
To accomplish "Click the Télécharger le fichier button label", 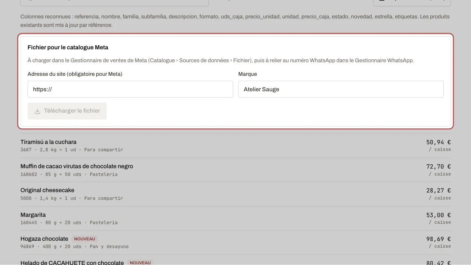I will (72, 111).
